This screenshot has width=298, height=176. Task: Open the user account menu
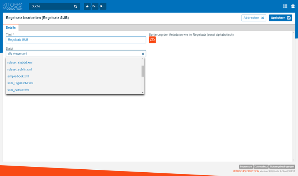293,6
